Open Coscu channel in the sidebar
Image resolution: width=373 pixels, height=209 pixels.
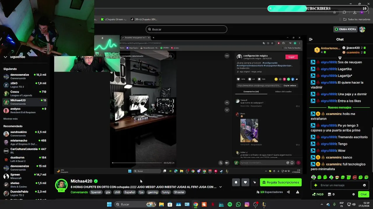tap(25, 93)
